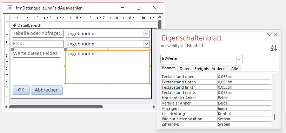This screenshot has height=133, width=286.
Task: Click the form vertical scrollbar up arrow
Action: coord(160,17)
